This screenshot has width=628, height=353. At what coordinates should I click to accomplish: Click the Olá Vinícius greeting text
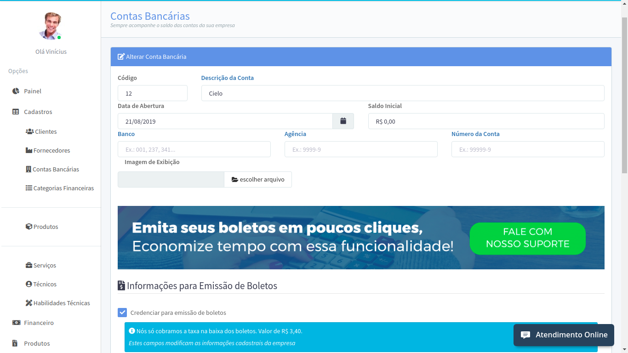51,51
